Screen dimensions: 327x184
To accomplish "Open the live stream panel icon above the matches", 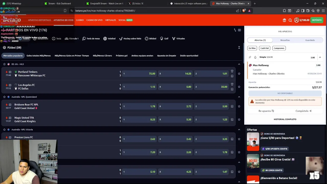I will pyautogui.click(x=239, y=30).
